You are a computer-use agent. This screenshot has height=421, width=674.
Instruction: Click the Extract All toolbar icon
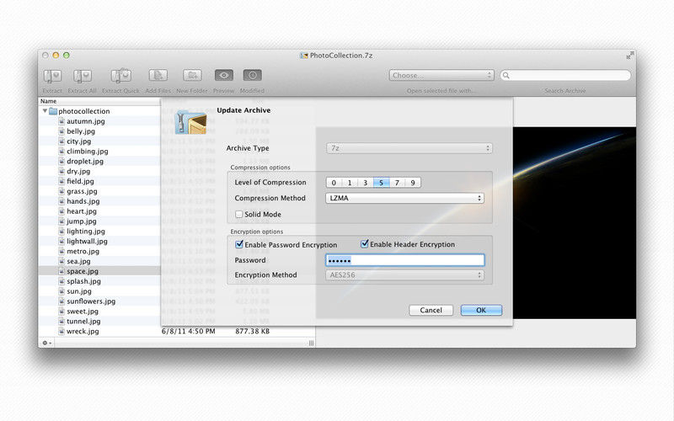(x=82, y=76)
